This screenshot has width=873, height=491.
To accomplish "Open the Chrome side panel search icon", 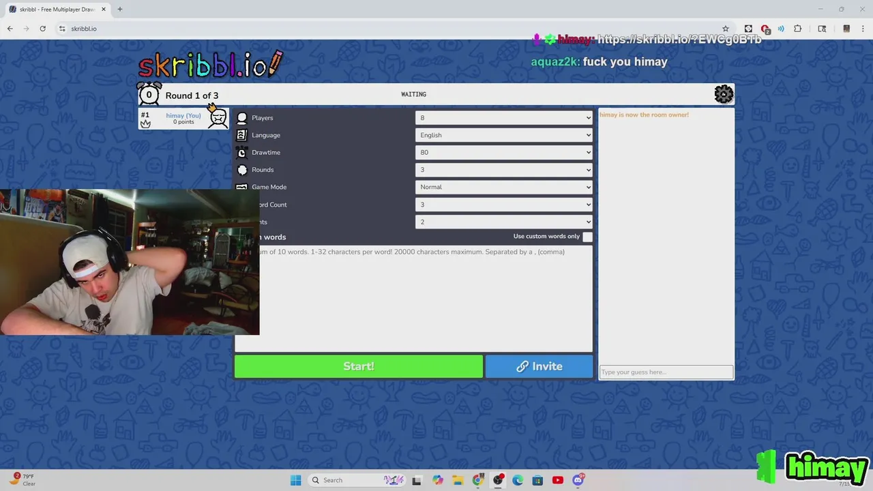I will tap(822, 29).
